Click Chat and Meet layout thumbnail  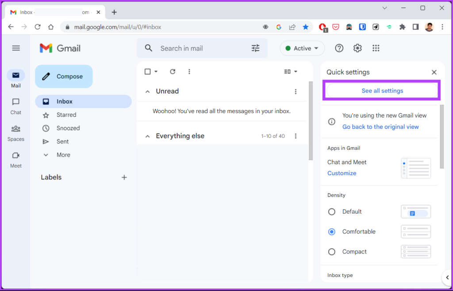tap(416, 168)
